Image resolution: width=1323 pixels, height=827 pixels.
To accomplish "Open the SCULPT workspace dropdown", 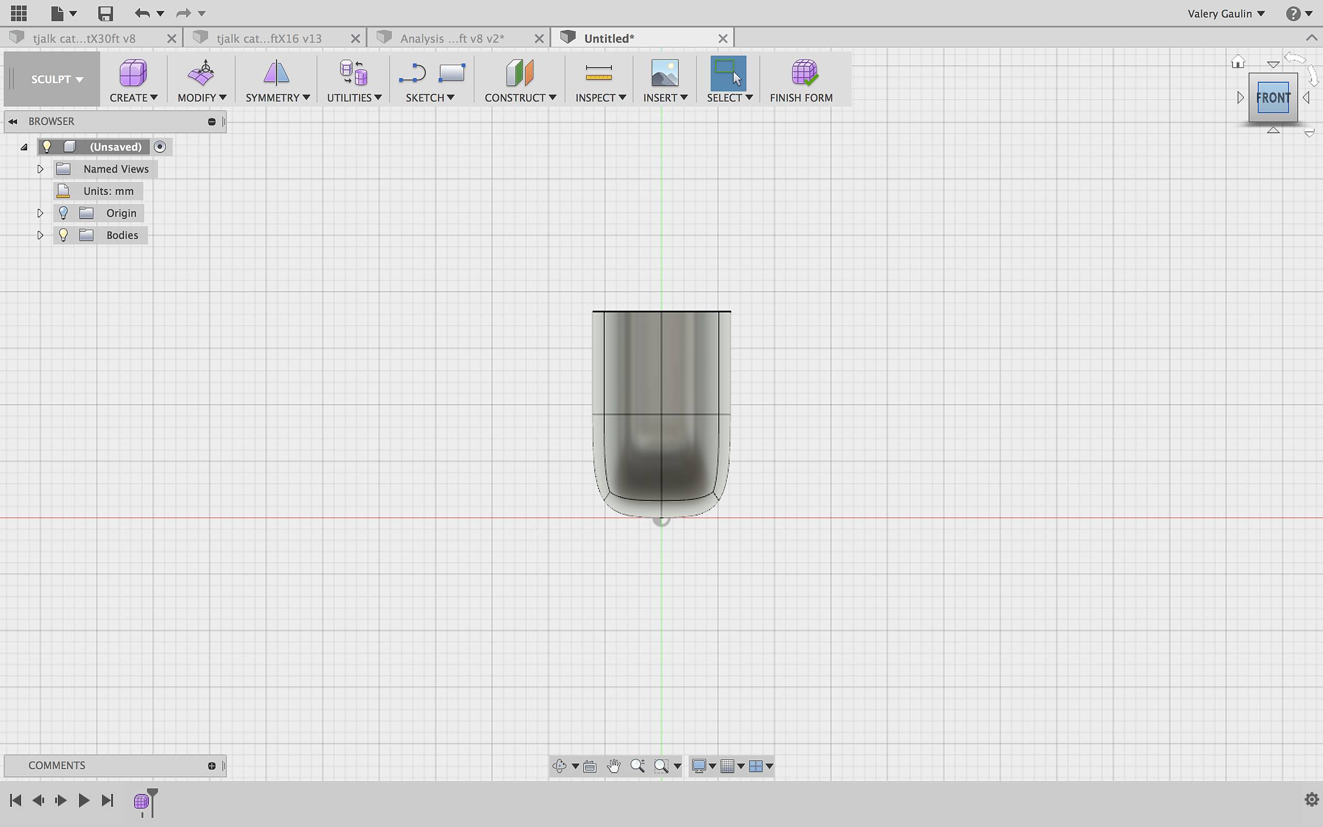I will (57, 79).
